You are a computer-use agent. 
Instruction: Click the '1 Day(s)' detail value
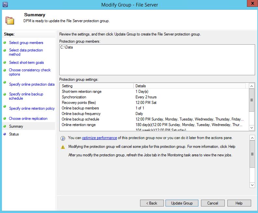(x=142, y=92)
